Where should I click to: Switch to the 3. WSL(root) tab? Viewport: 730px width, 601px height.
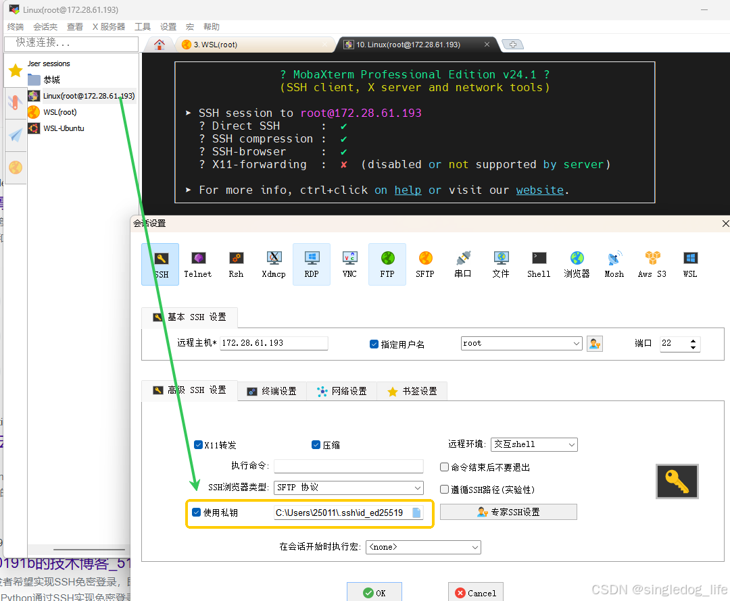(255, 45)
